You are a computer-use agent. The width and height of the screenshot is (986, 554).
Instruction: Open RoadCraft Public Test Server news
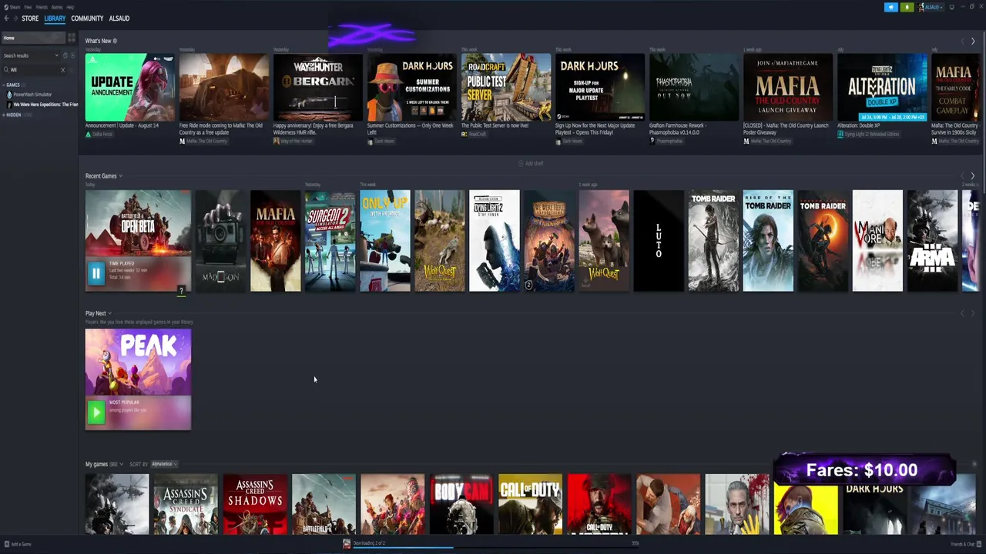pyautogui.click(x=506, y=87)
